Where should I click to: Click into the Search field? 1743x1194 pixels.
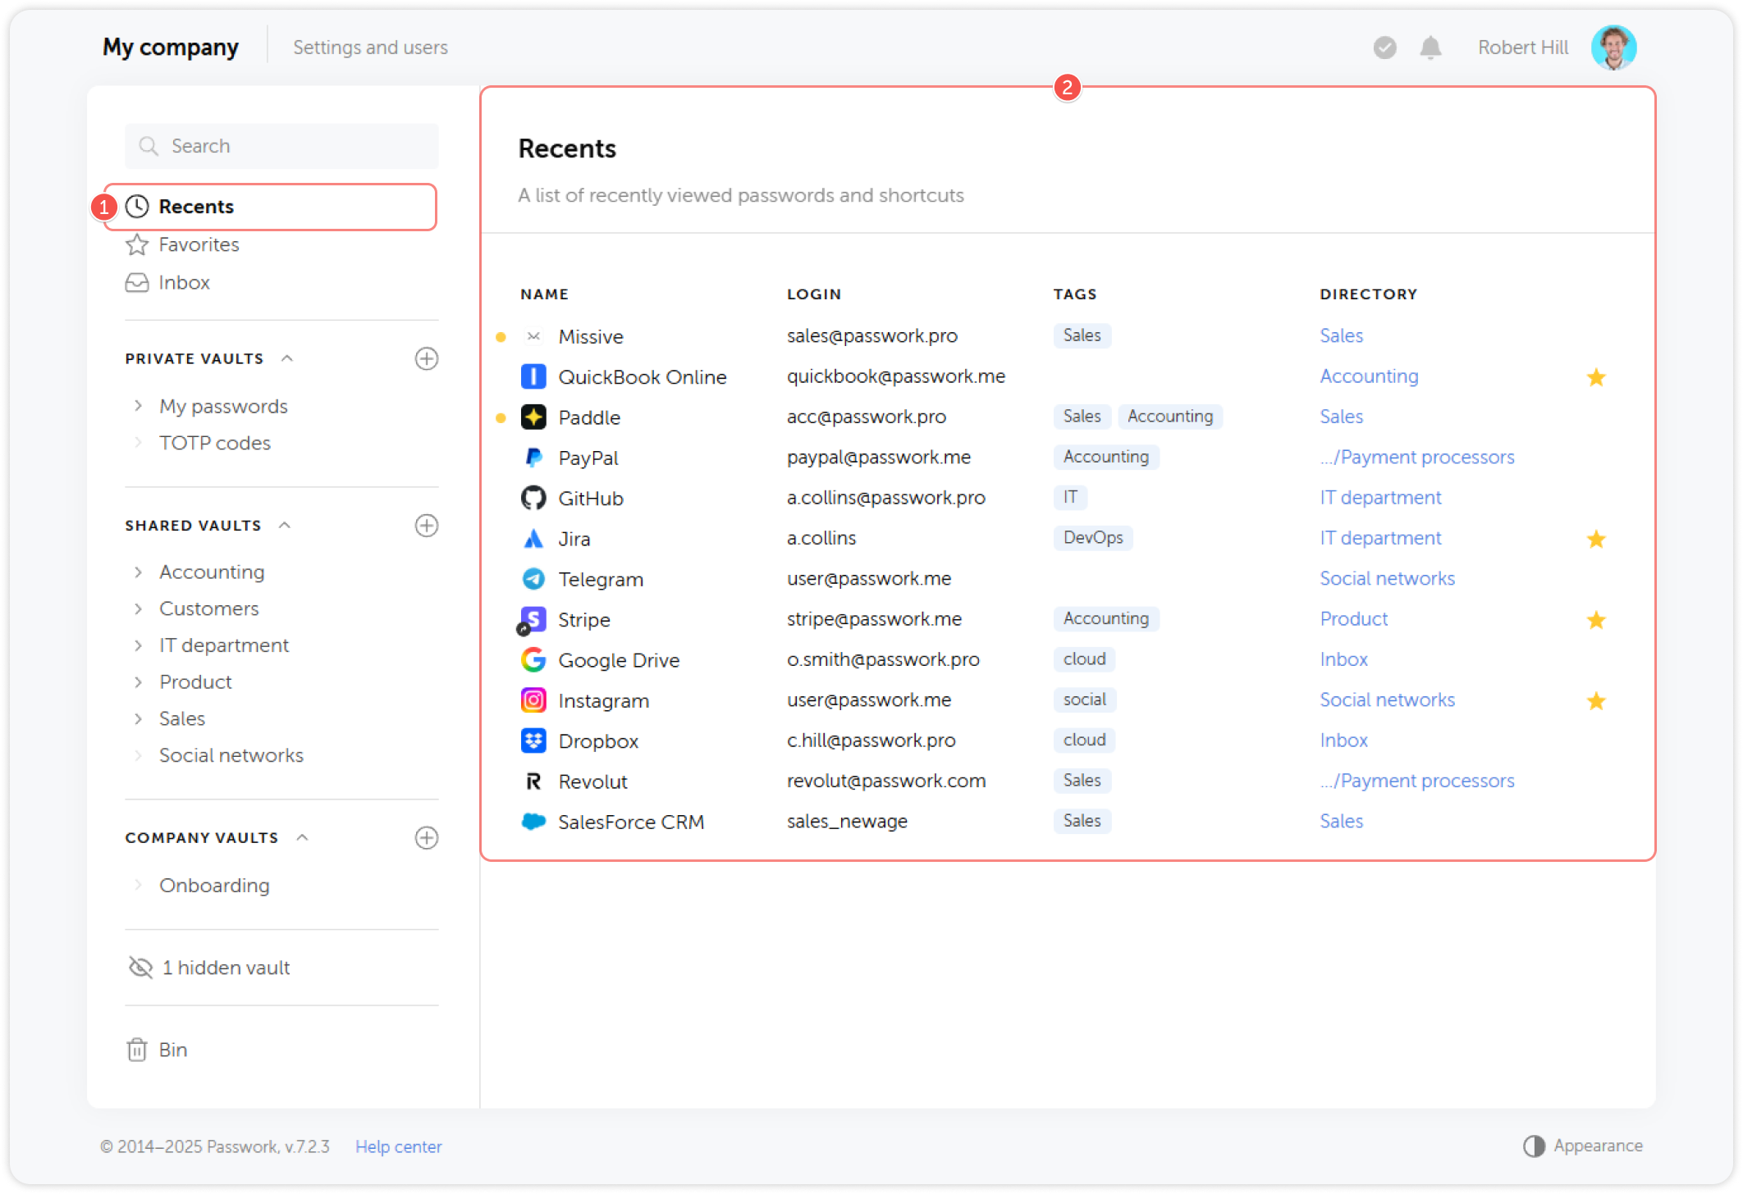click(x=282, y=146)
